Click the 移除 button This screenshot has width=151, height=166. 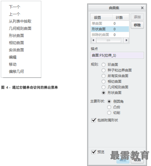click(137, 25)
